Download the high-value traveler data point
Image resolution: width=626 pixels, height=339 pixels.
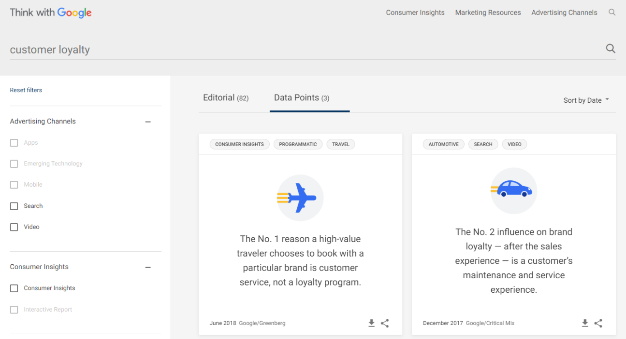[x=371, y=323]
